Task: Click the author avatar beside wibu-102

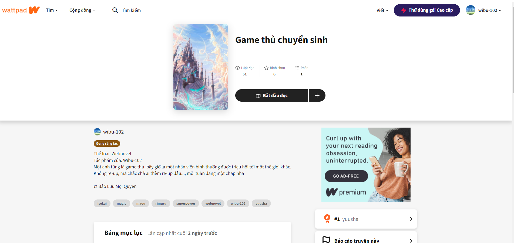Action: [x=97, y=132]
